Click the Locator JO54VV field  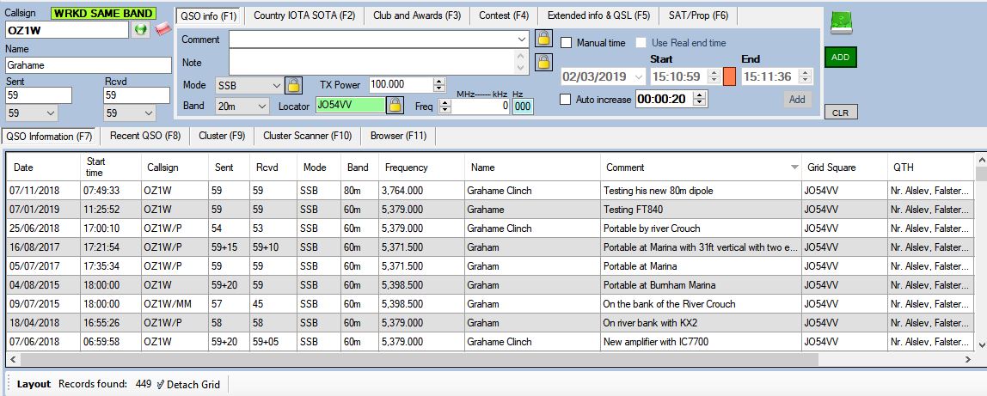click(351, 106)
